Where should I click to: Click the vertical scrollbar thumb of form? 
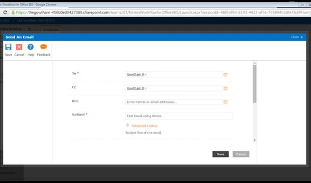coord(255,84)
